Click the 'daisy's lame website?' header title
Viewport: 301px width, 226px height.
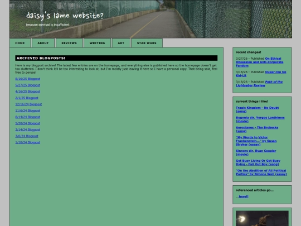(65, 16)
